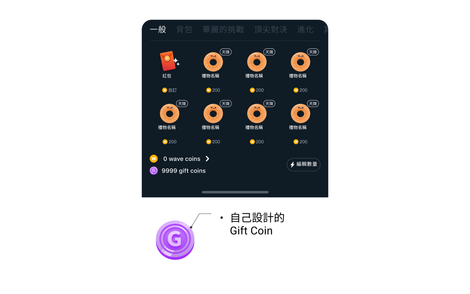Click the 編輯數量 button

[x=304, y=164]
